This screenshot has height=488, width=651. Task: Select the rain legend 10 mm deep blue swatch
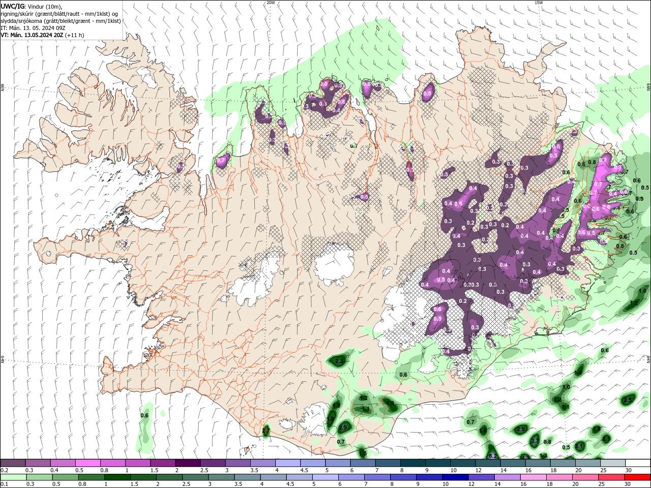(455, 477)
